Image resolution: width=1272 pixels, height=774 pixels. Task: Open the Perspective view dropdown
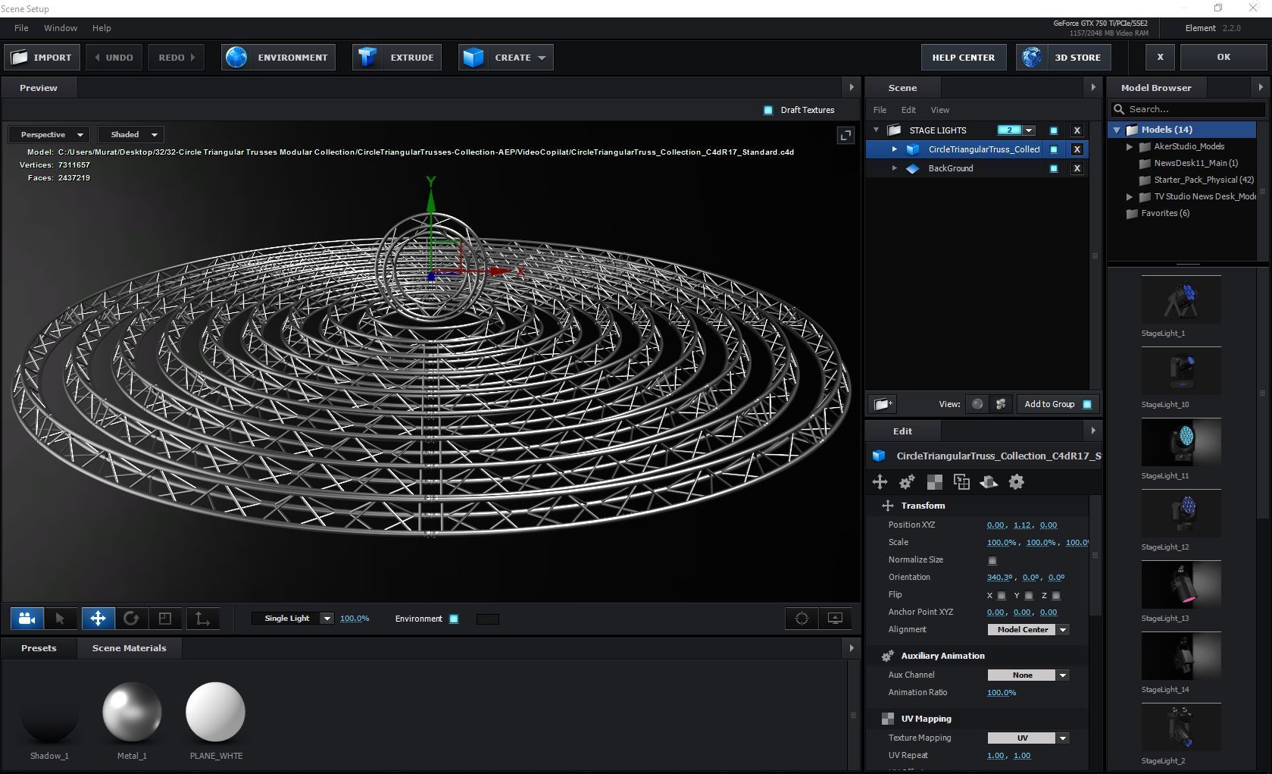tap(50, 135)
